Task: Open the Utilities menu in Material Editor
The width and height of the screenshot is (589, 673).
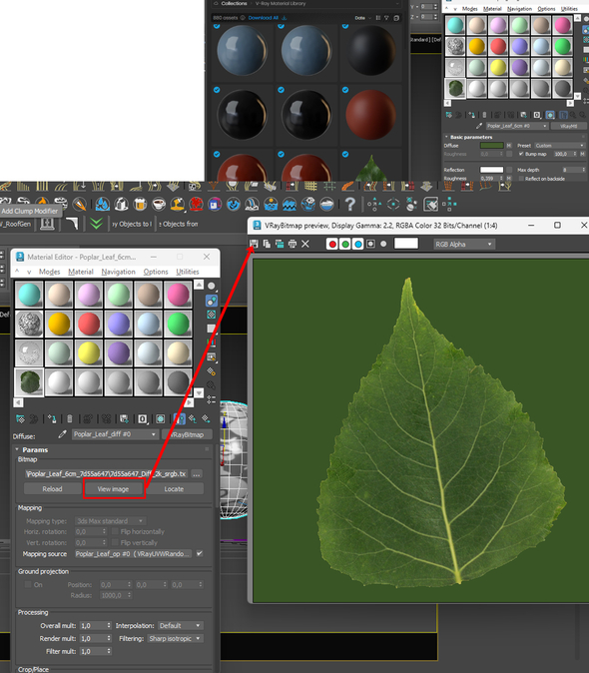Action: pyautogui.click(x=188, y=272)
